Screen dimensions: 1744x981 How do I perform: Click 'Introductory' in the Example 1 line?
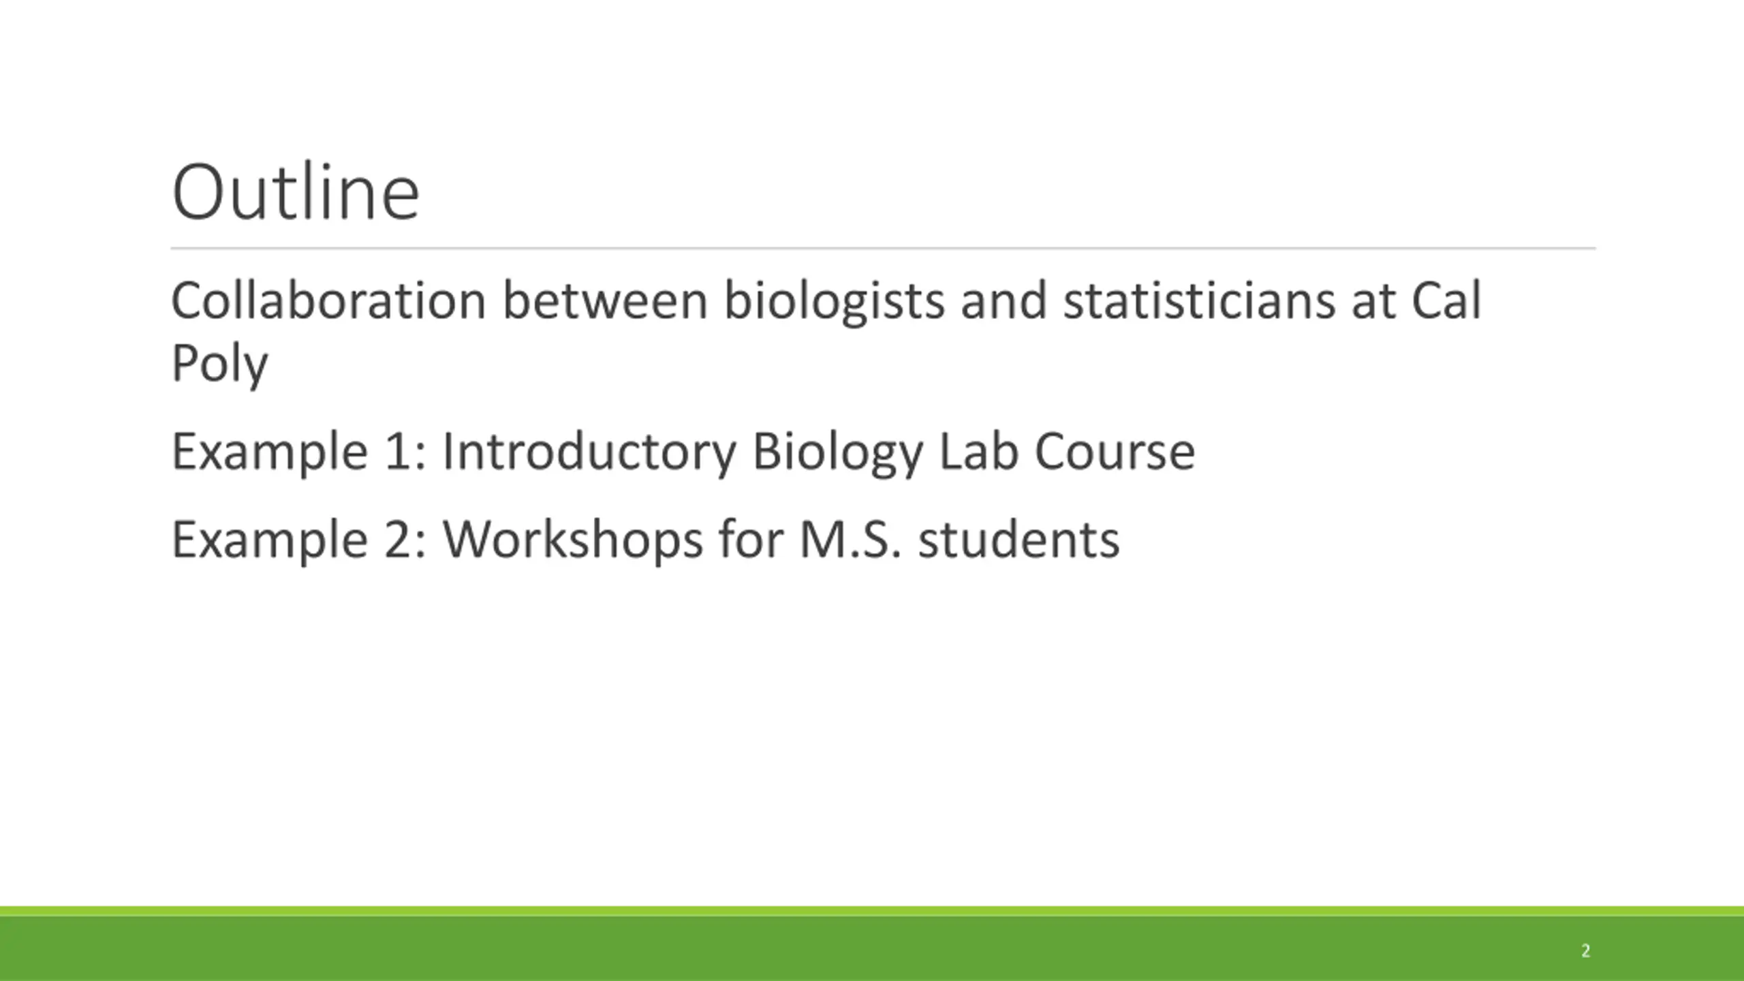589,453
